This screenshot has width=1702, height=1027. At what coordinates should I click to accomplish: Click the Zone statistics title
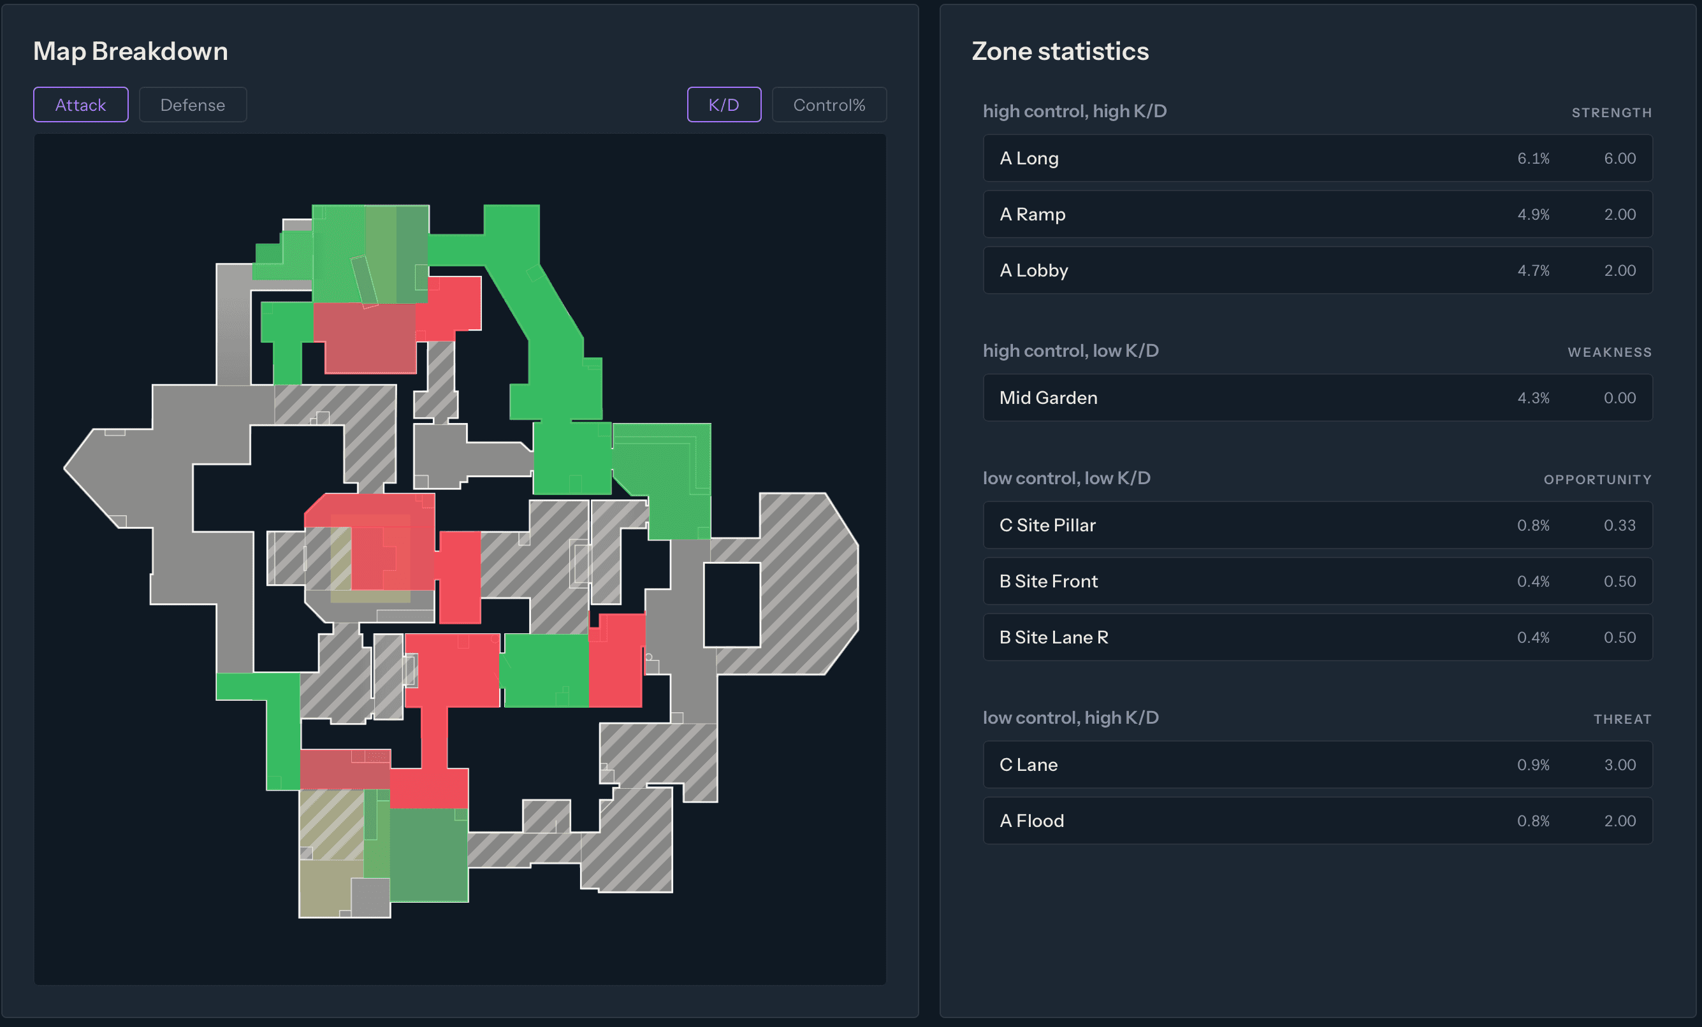(x=1060, y=51)
